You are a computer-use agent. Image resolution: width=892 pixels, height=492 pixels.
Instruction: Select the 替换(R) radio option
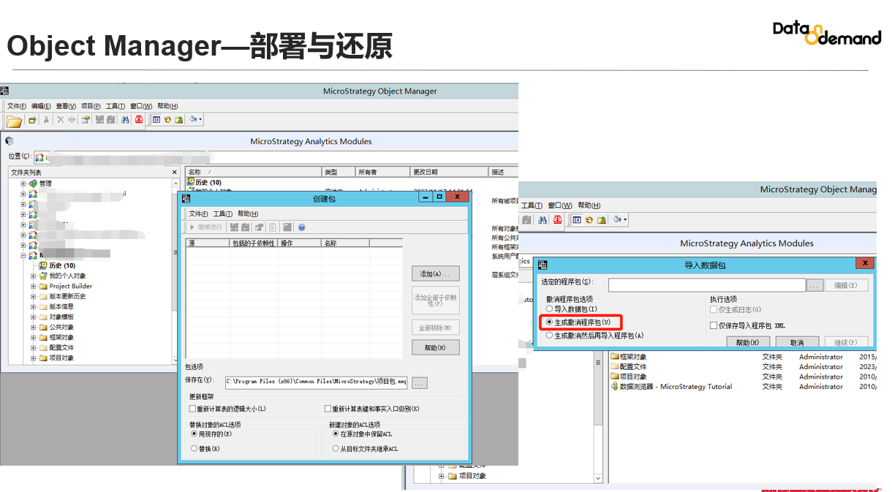click(x=194, y=449)
